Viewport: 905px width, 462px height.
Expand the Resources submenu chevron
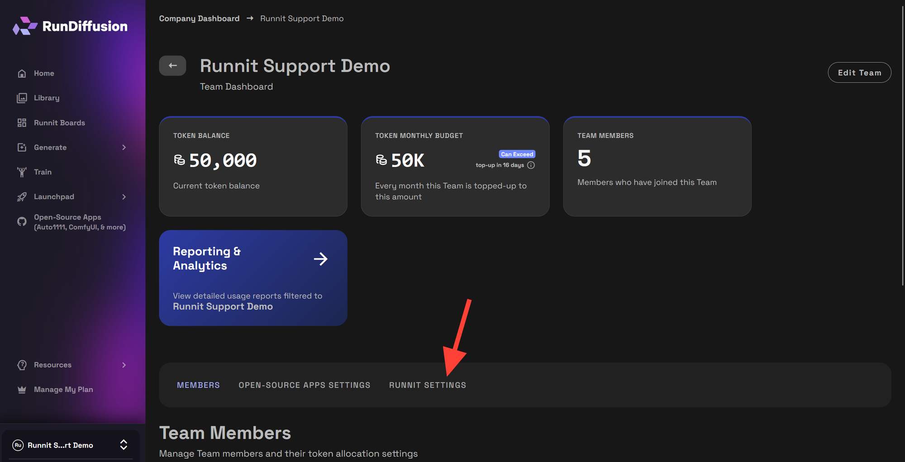click(x=124, y=365)
